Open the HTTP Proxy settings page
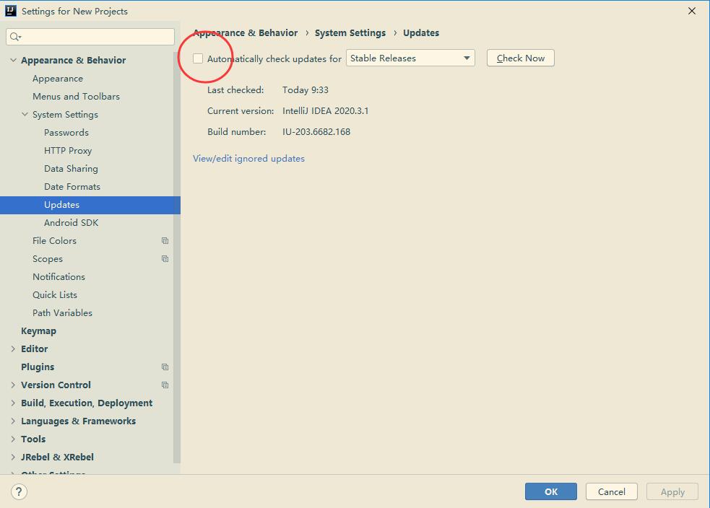Viewport: 710px width, 508px height. click(68, 151)
